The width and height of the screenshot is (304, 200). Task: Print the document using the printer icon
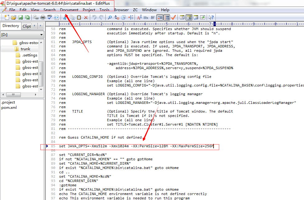[x=43, y=17]
